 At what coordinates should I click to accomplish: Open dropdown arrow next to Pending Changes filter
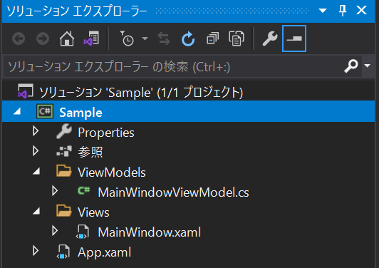145,38
